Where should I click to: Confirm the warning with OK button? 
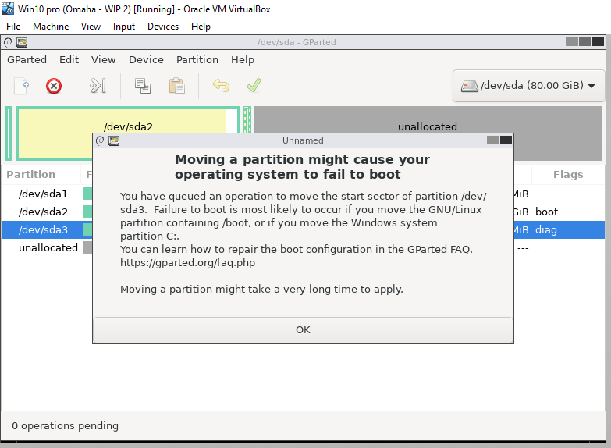[x=303, y=330]
